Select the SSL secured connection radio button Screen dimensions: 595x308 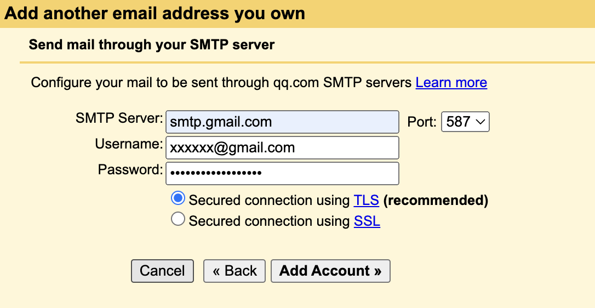[178, 219]
